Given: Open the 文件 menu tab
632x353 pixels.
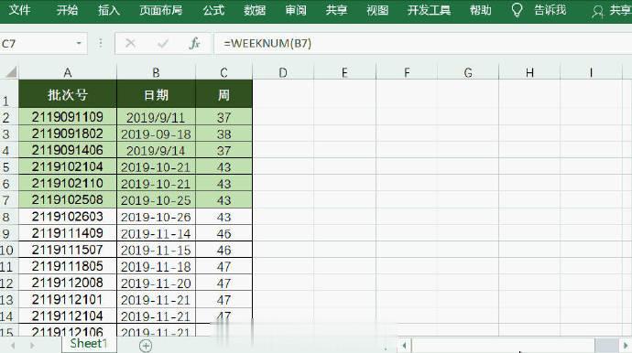Looking at the screenshot, I should (19, 10).
